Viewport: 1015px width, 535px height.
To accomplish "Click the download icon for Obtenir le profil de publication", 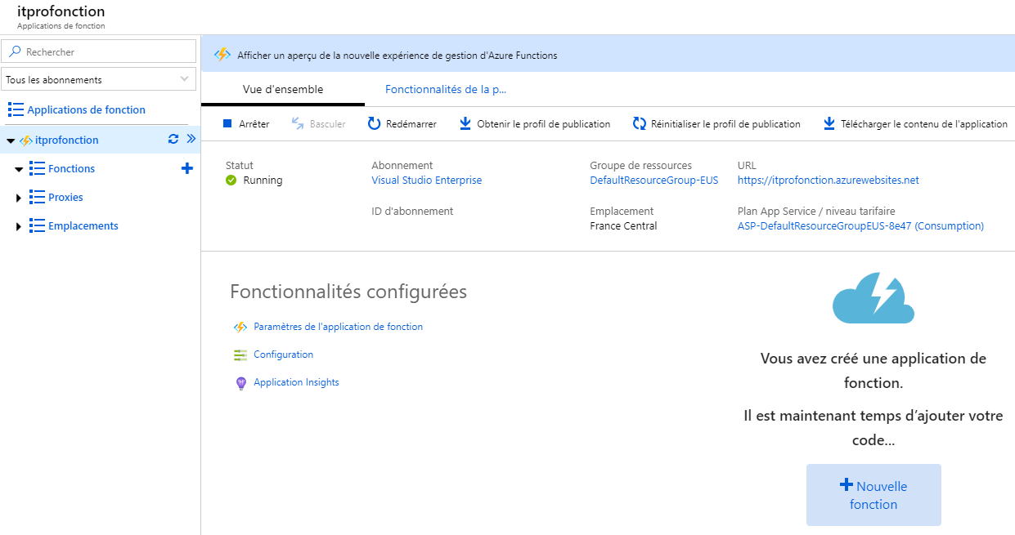I will pos(465,123).
